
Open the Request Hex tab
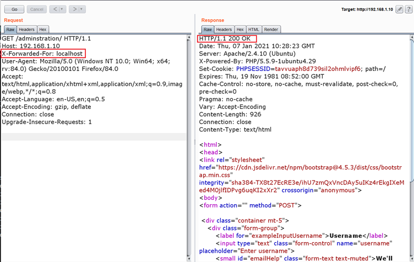42,29
